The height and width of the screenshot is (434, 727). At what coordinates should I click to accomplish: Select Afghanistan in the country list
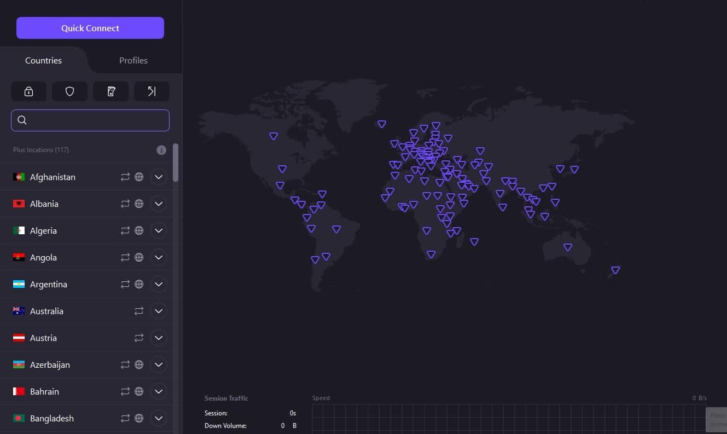pos(86,177)
